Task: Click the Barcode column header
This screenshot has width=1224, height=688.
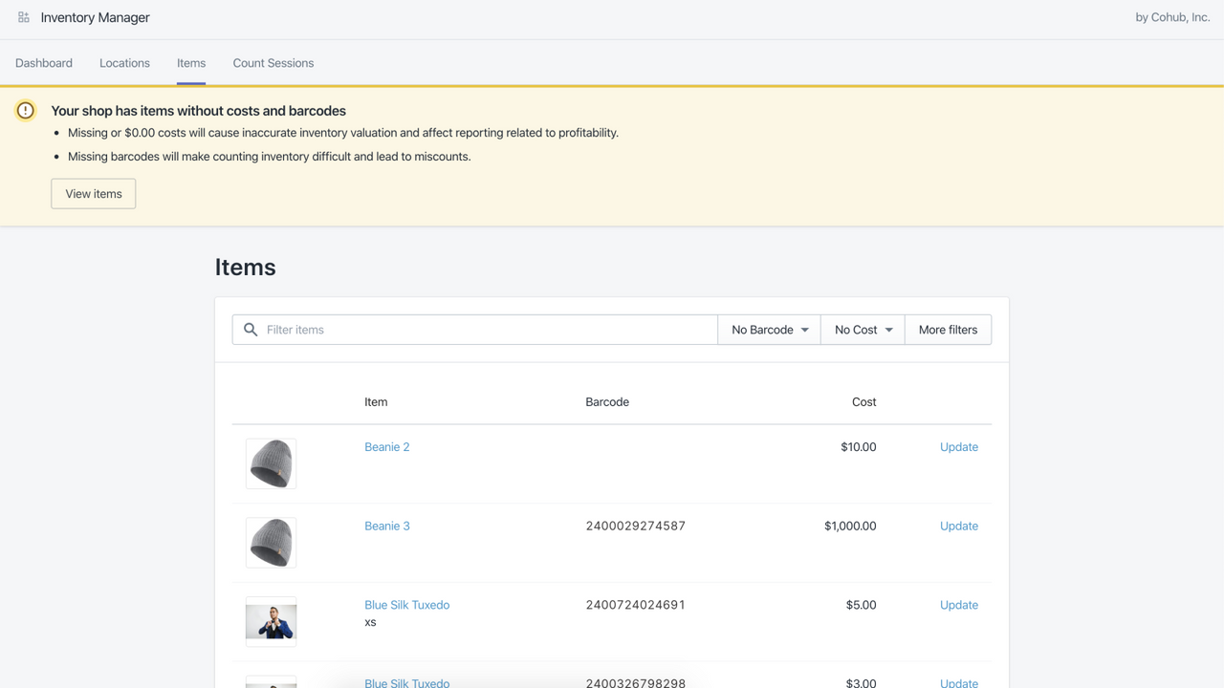Action: (607, 402)
